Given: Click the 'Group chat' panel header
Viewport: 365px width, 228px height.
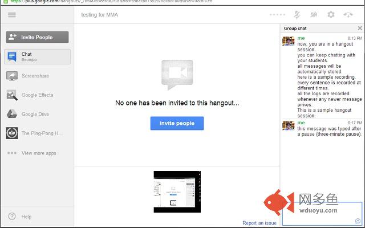Looking at the screenshot, I should 295,28.
